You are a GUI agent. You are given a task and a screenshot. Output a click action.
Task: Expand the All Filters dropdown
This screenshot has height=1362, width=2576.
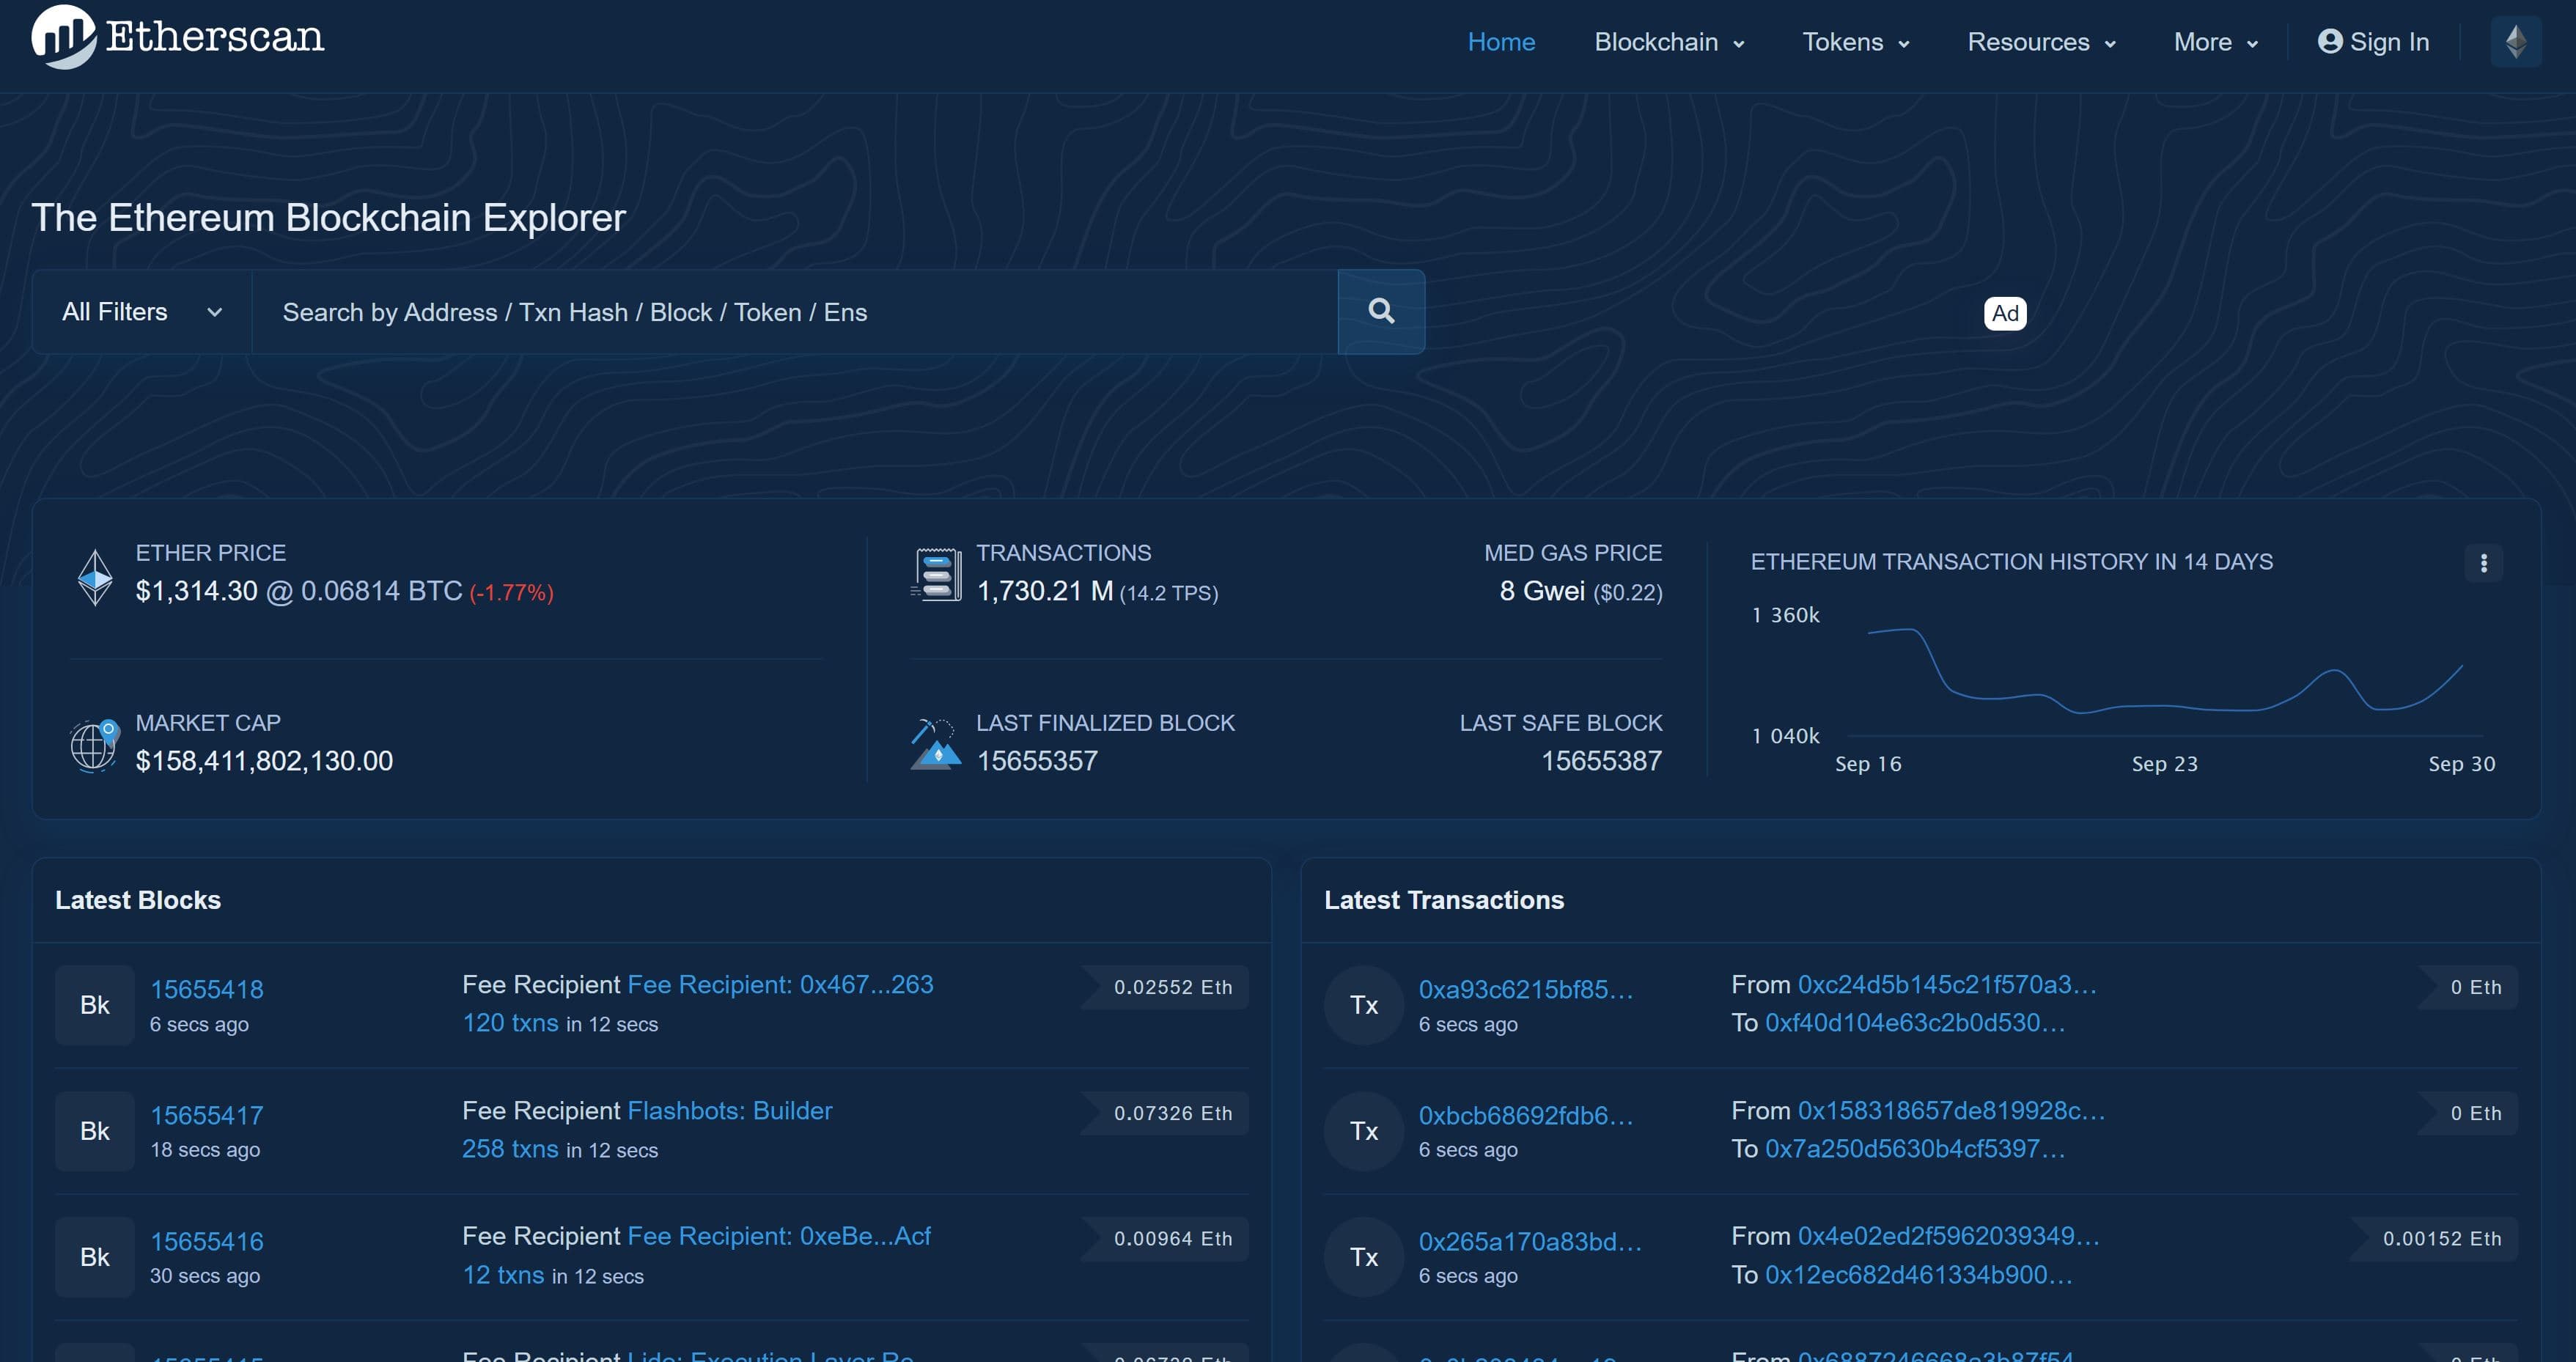142,312
